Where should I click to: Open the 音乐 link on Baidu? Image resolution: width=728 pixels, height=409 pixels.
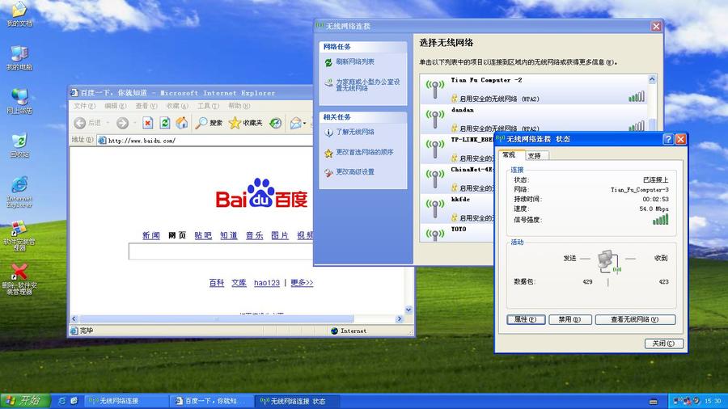tap(255, 235)
